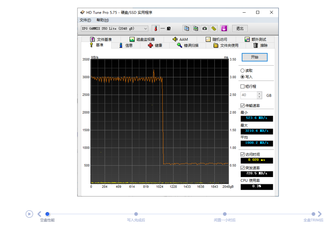Click HD Tune Pro title bar icon
Image resolution: width=335 pixels, height=227 pixels.
coord(82,12)
